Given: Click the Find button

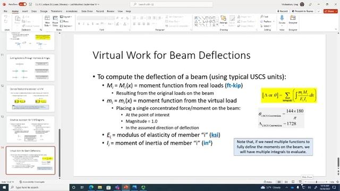Looking at the screenshot, I should tap(264, 16).
